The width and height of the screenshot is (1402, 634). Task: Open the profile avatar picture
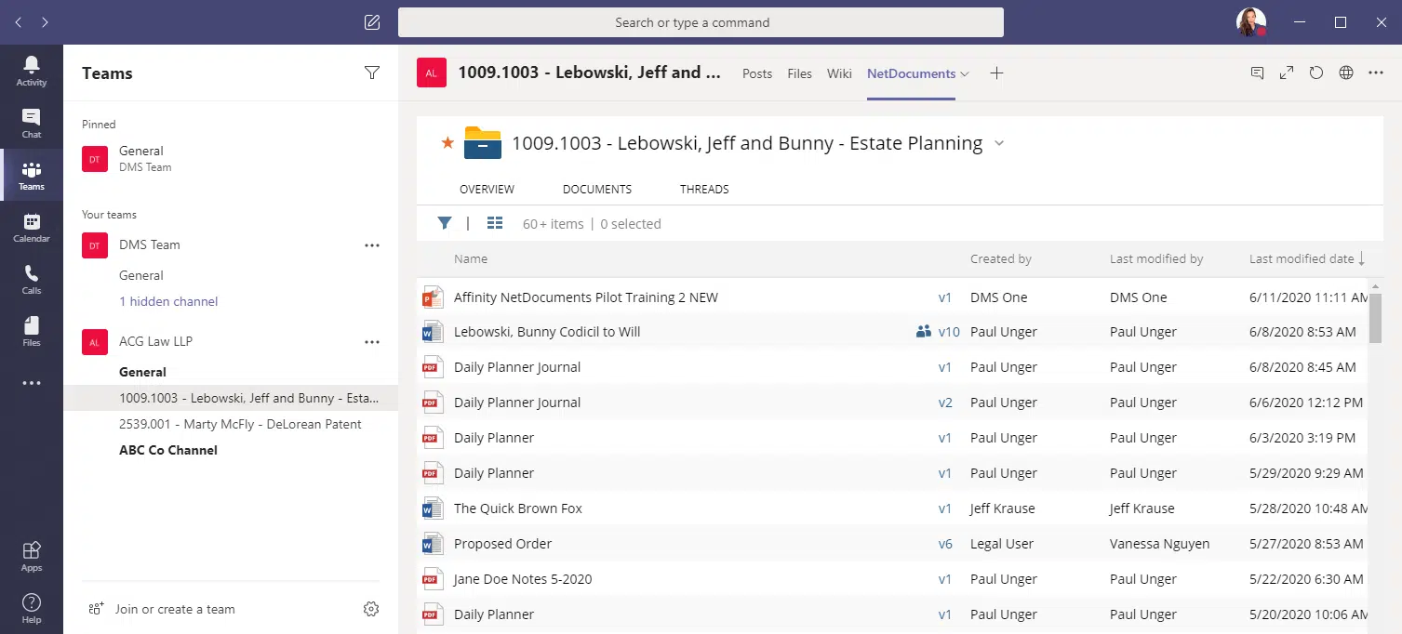click(x=1250, y=22)
